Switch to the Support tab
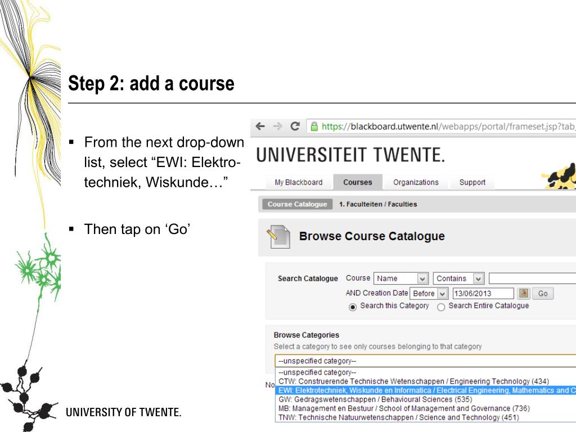Screen dimensions: 576x432 (472, 182)
